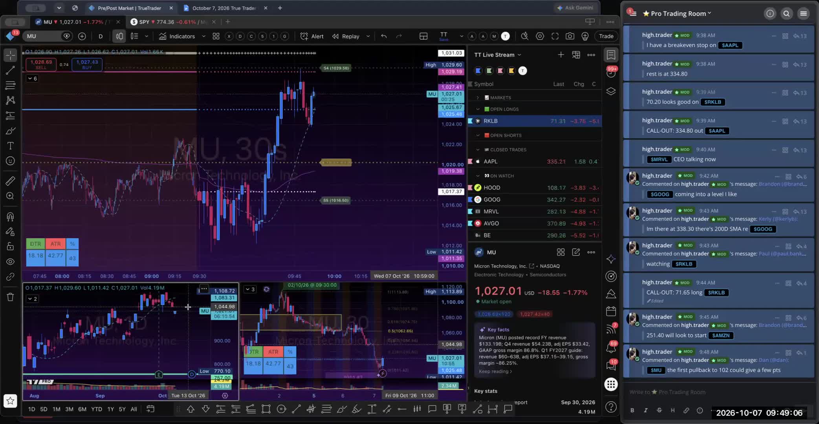Switch to October 7, 2026 True Trader tab
The image size is (819, 424).
click(x=225, y=8)
